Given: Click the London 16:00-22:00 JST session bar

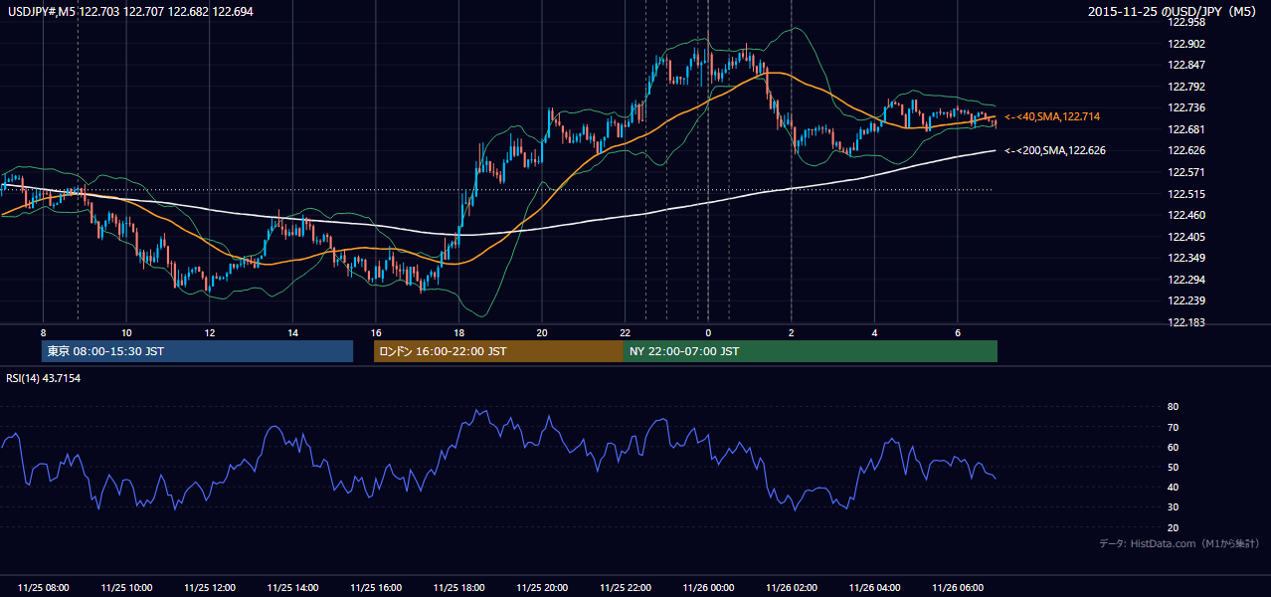Looking at the screenshot, I should click(x=498, y=351).
